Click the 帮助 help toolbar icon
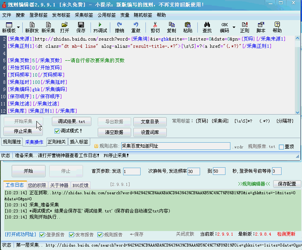 [x=277, y=27]
